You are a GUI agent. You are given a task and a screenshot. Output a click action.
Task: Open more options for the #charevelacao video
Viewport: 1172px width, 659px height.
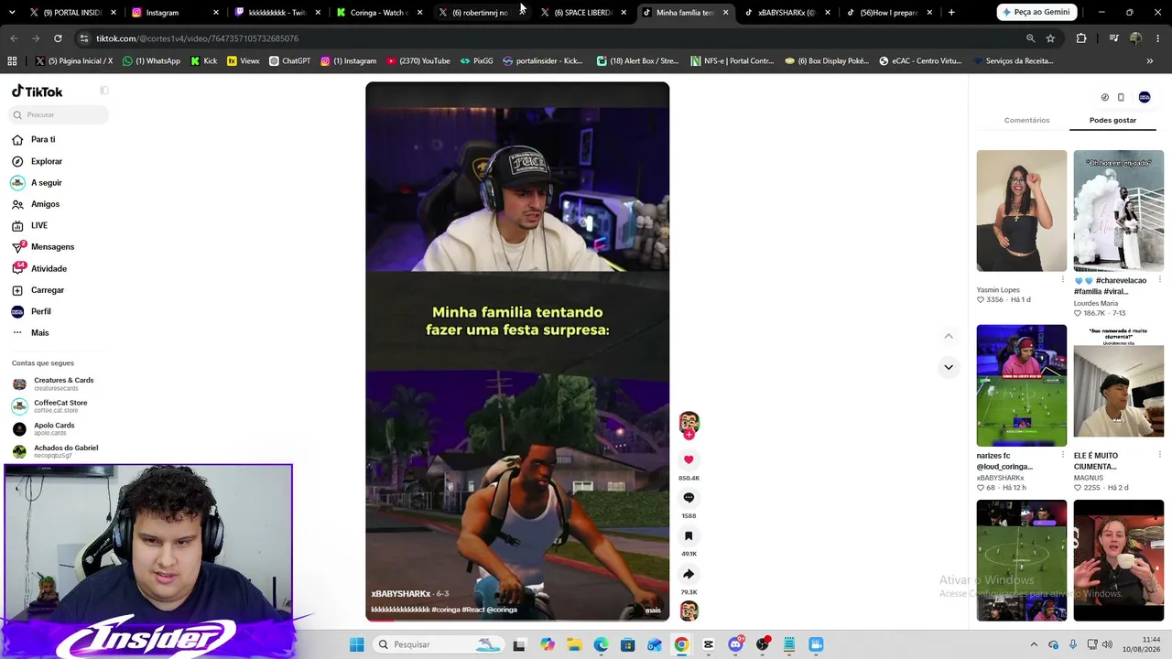tap(1159, 279)
